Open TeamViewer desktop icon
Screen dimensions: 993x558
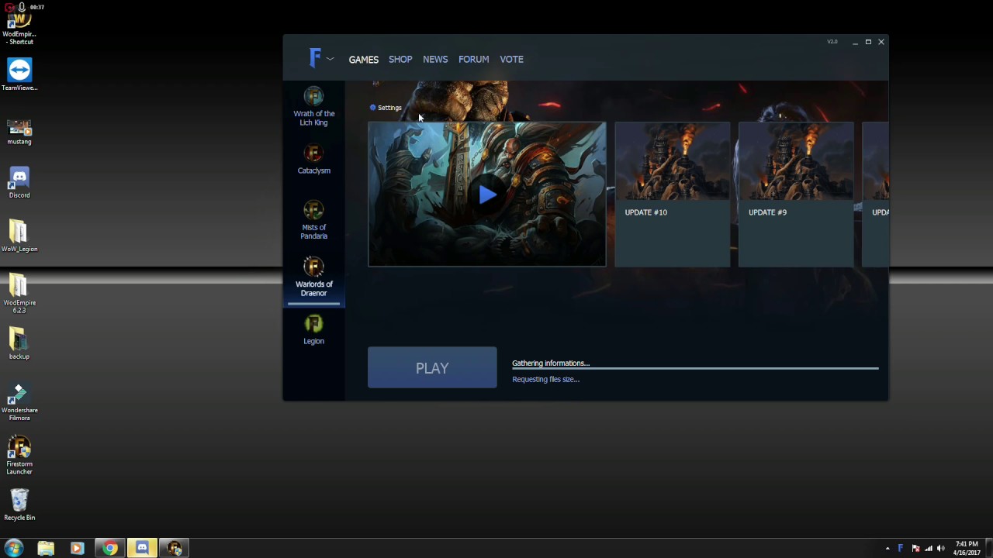(x=19, y=74)
